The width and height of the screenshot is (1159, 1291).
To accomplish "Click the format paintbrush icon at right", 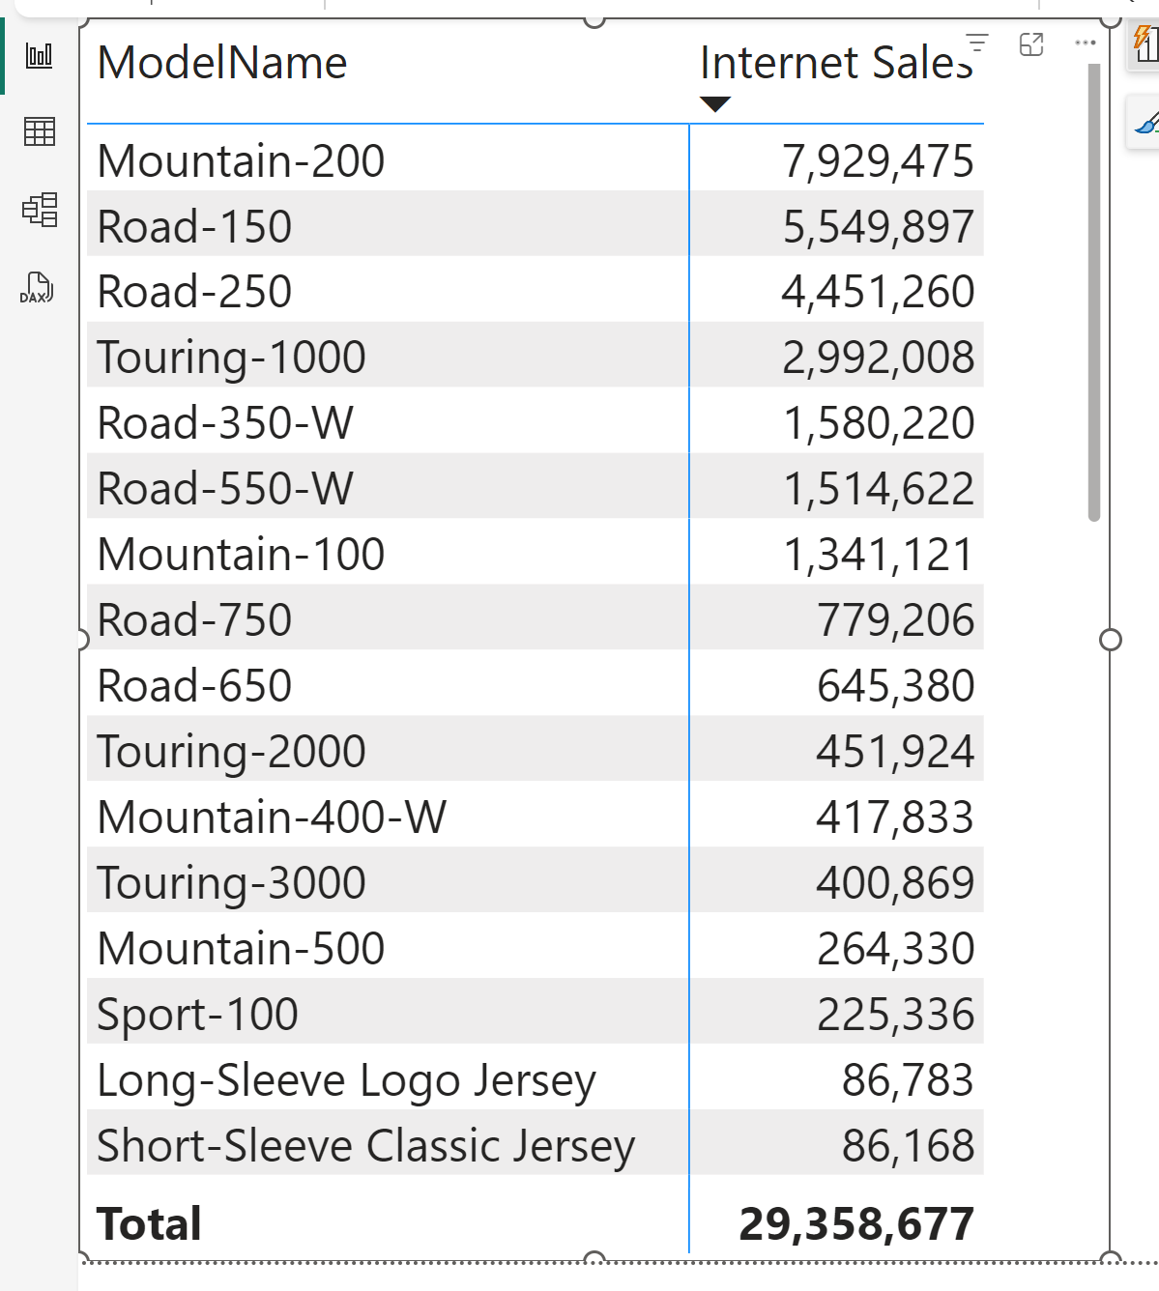I will 1146,123.
